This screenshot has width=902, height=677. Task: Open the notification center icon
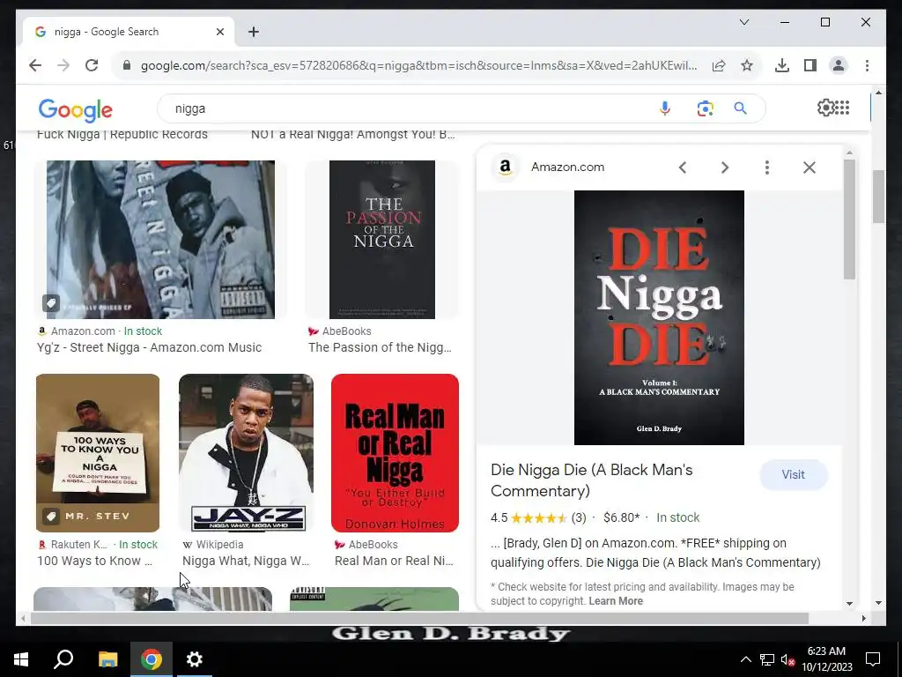coord(873,659)
